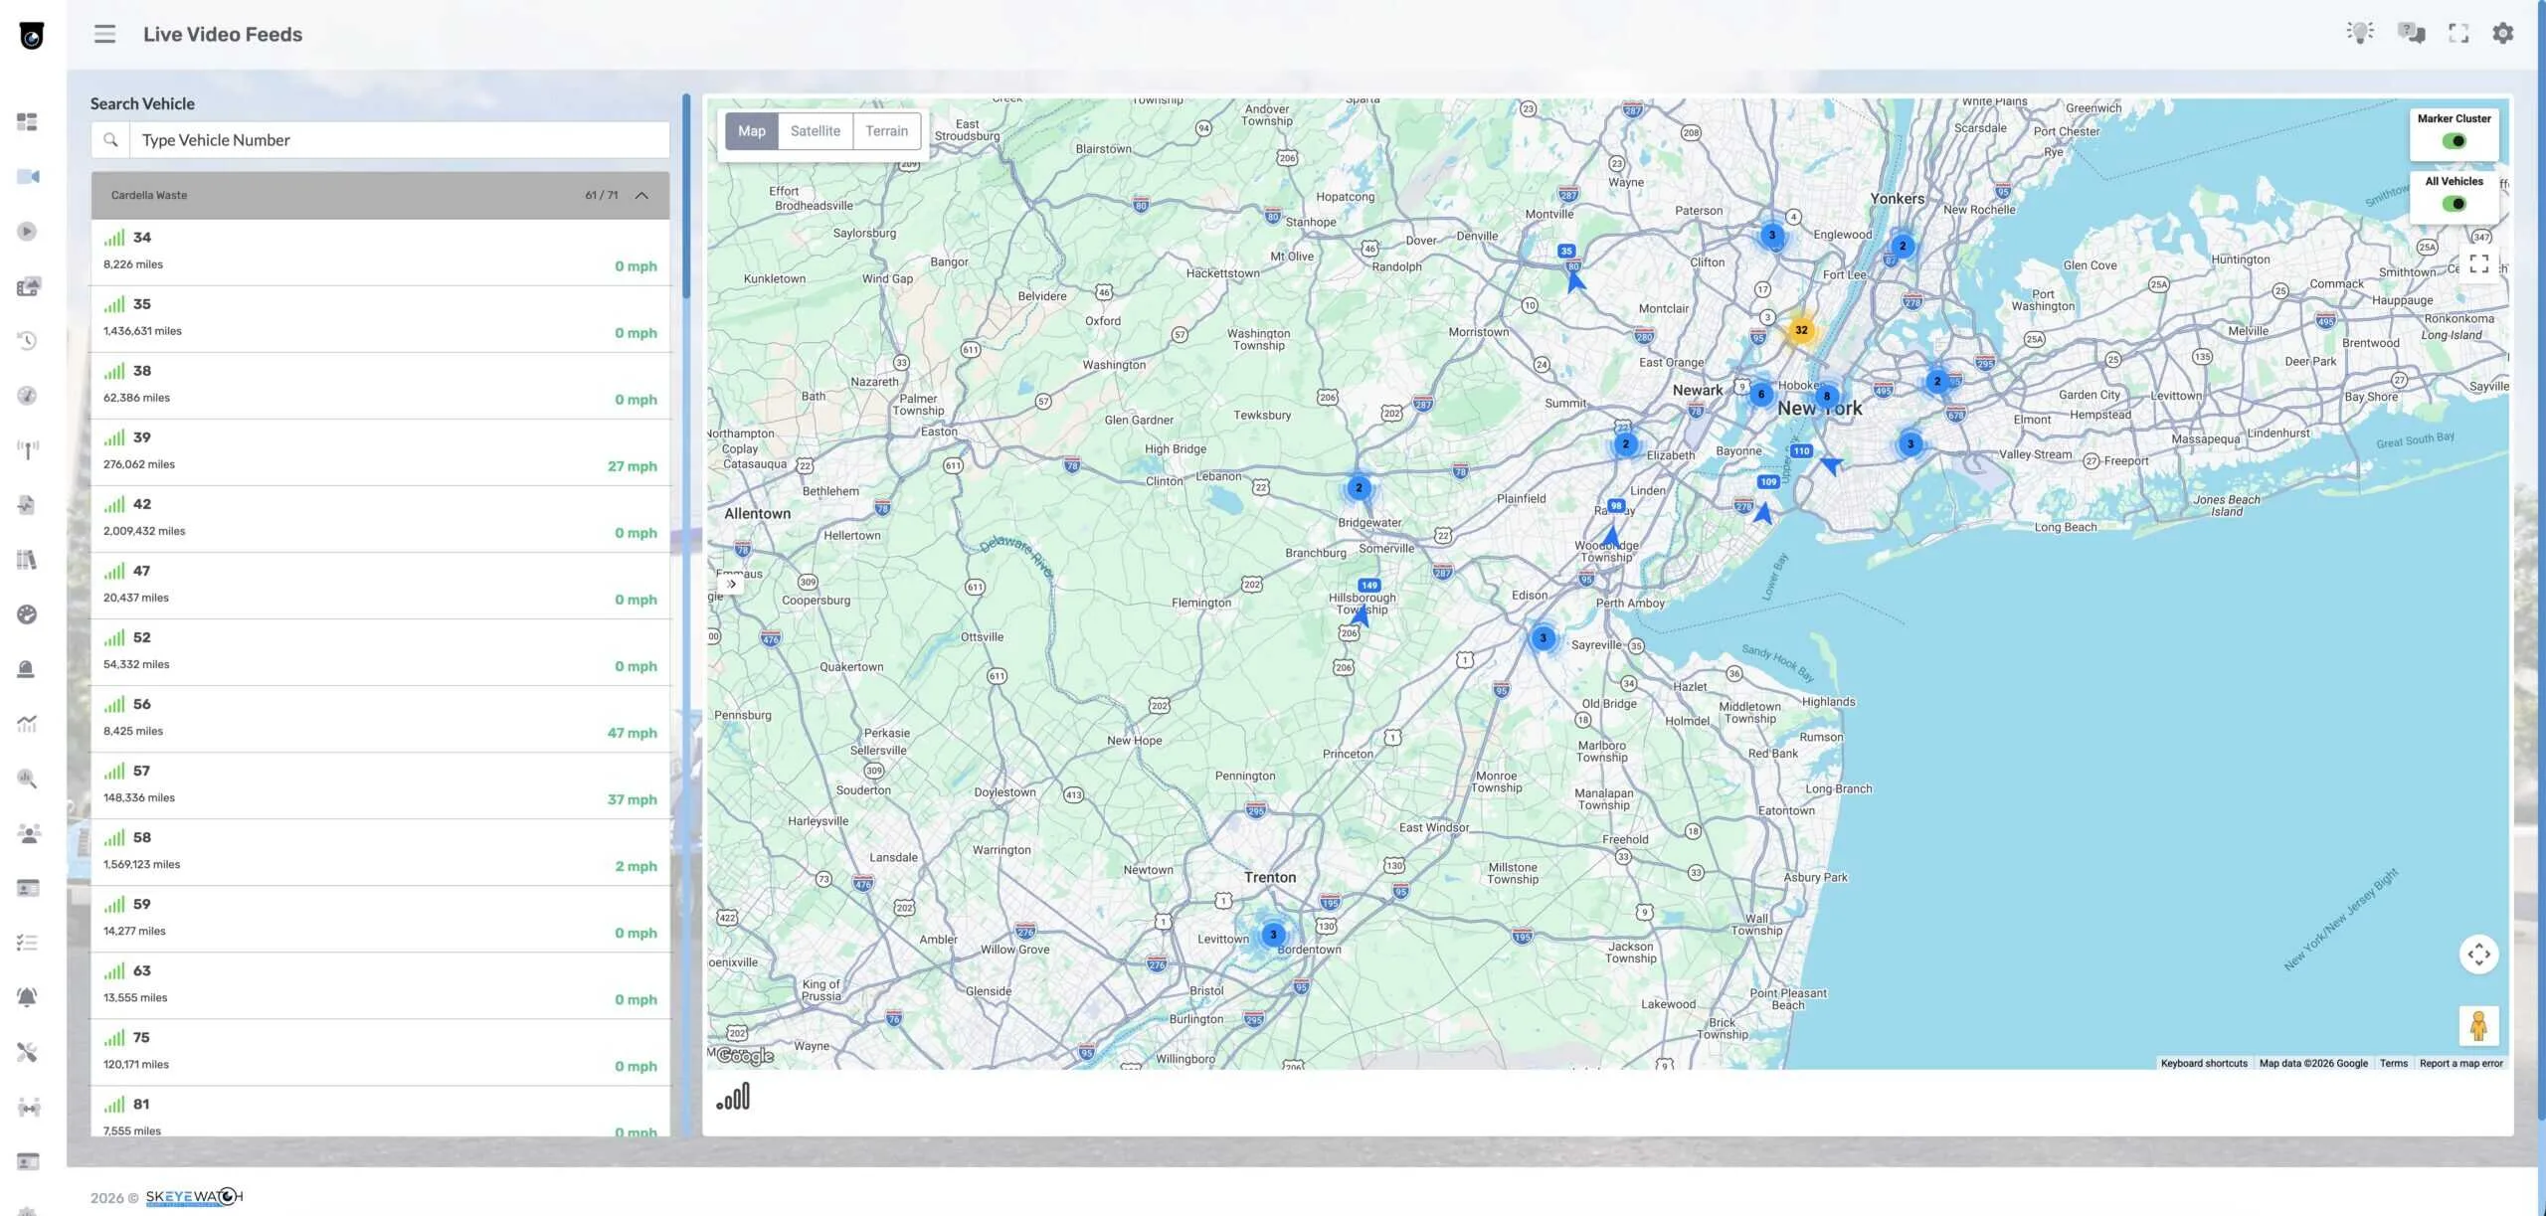The image size is (2546, 1216).
Task: Open the library books sidebar icon
Action: [27, 560]
